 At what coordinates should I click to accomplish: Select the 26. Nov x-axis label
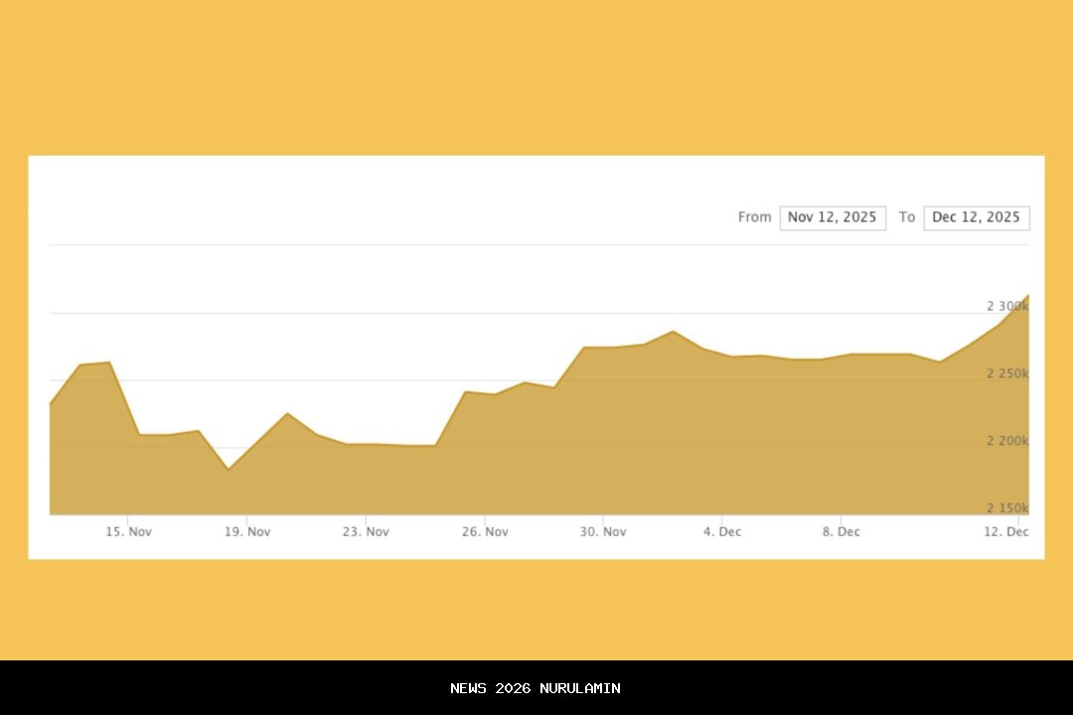coord(485,532)
